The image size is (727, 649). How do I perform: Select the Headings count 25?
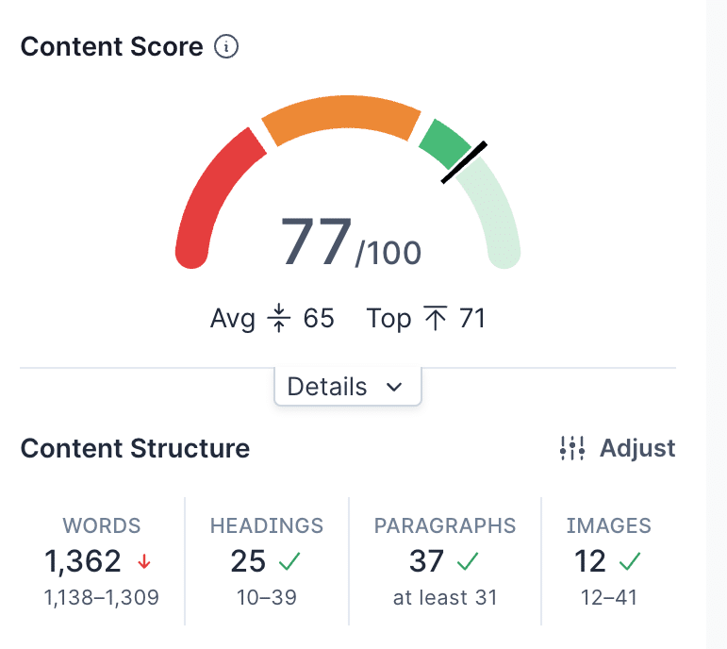(248, 561)
